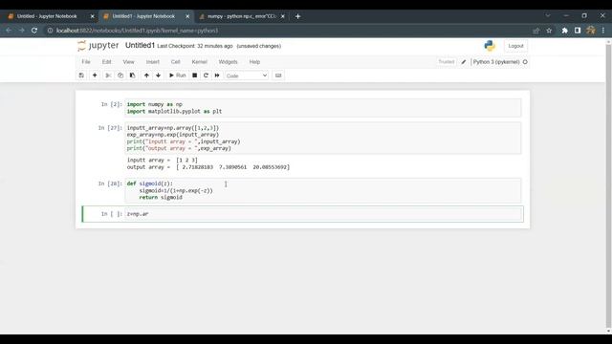
Task: Go back in browser history
Action: 9,31
